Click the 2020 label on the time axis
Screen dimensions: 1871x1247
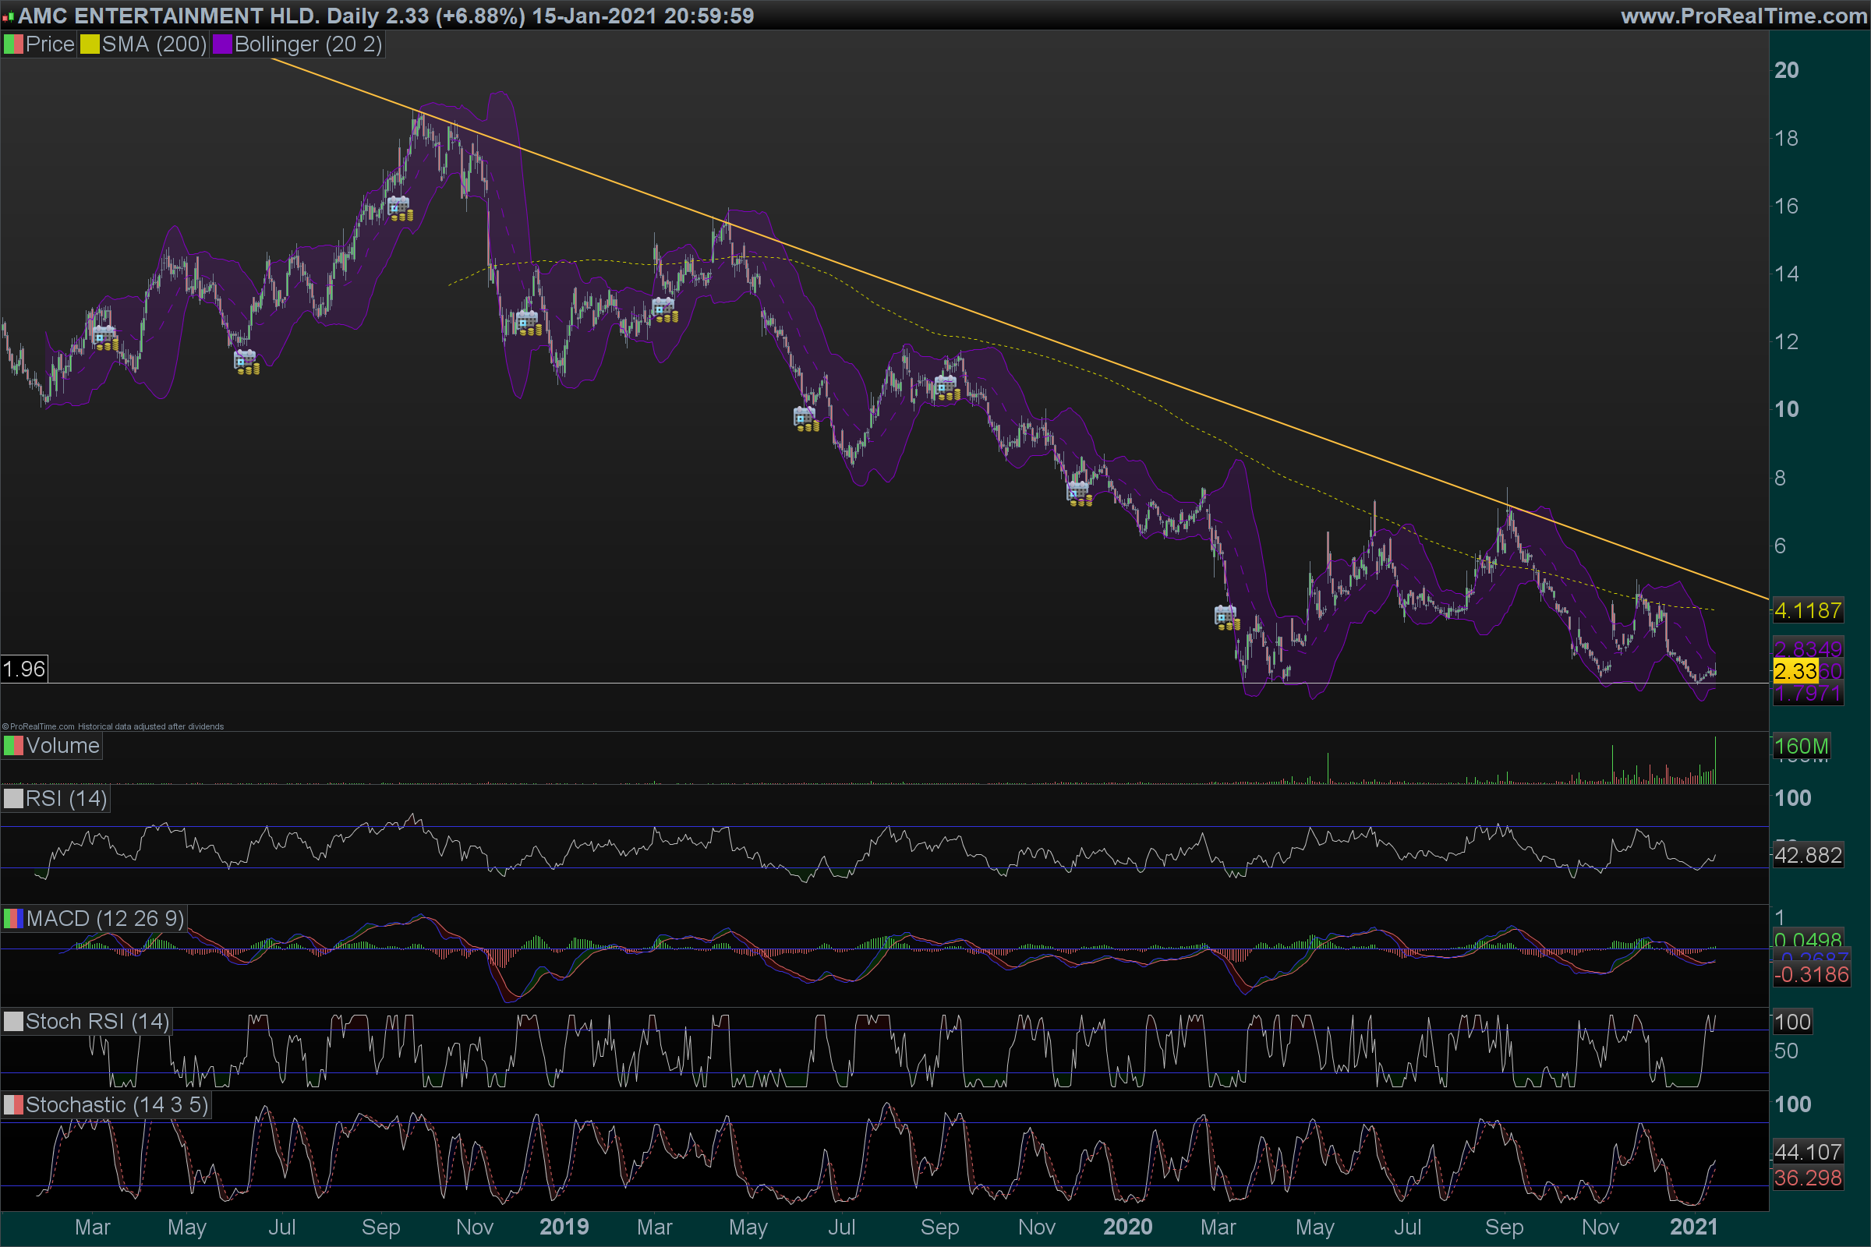[1127, 1227]
